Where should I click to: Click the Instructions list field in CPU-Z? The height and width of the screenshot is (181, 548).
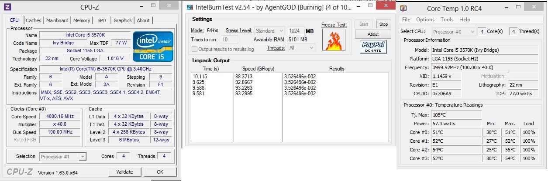[x=107, y=95]
